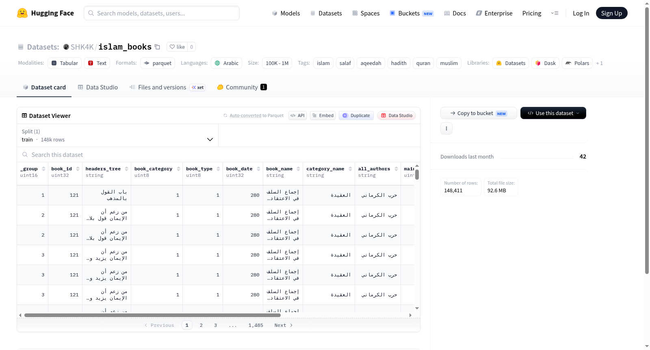
Task: Click Next page in pagination
Action: point(283,325)
